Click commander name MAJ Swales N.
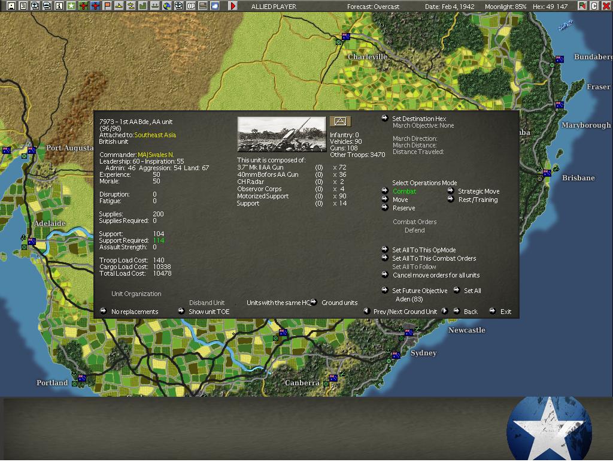613x471 pixels. (156, 155)
